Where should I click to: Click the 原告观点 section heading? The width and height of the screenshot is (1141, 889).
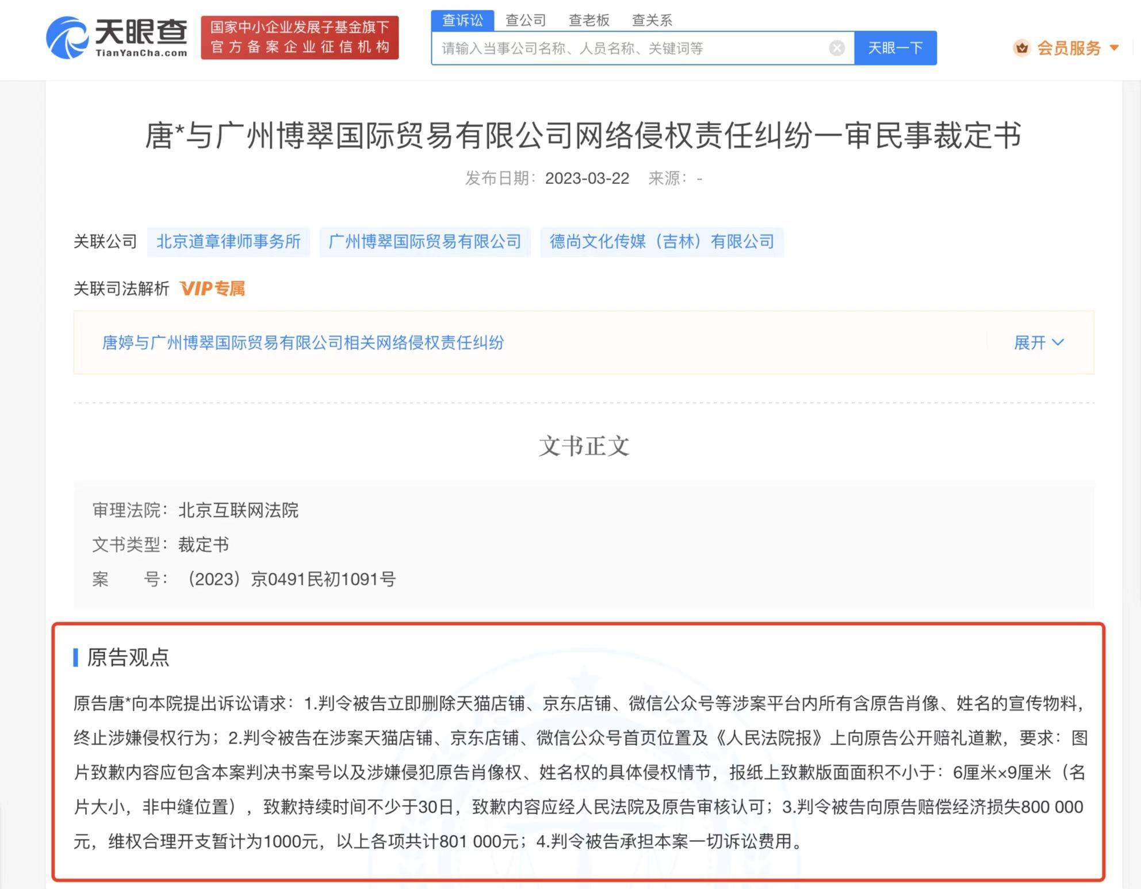(128, 657)
